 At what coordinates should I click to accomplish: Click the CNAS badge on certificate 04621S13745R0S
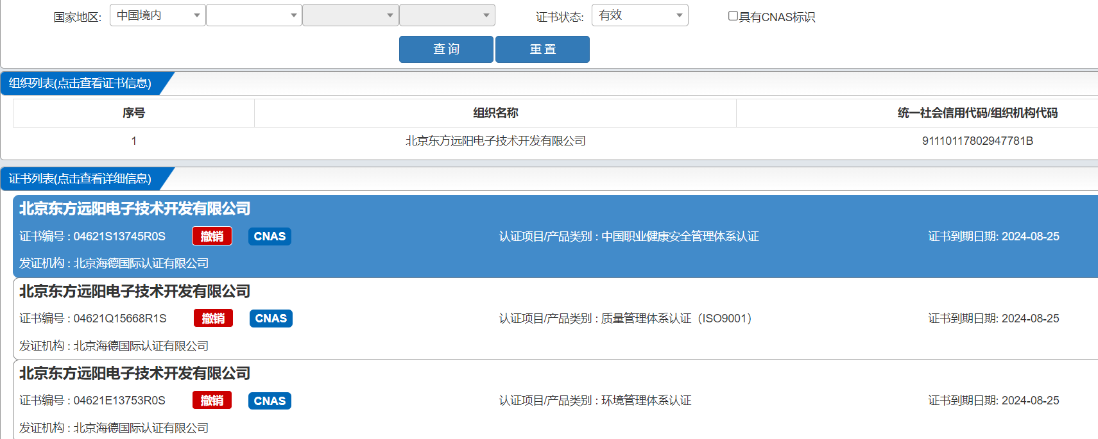click(x=270, y=236)
